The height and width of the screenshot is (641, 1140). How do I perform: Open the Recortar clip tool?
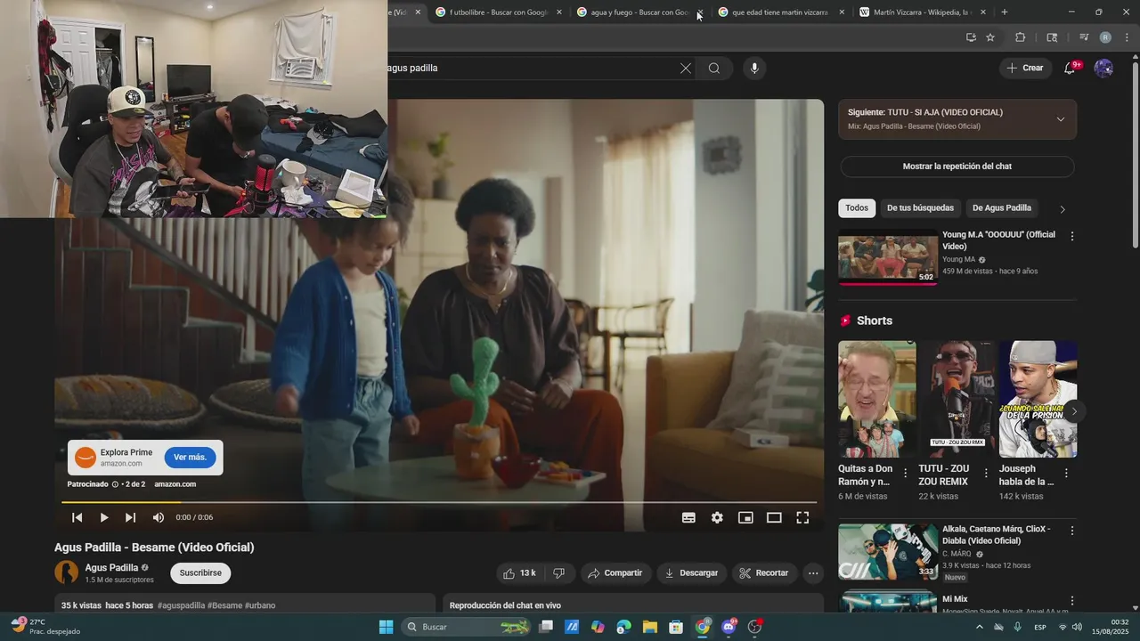(764, 573)
